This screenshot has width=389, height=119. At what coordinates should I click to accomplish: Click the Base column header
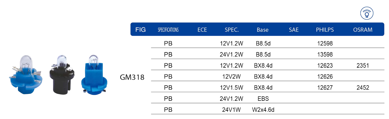tap(263, 30)
